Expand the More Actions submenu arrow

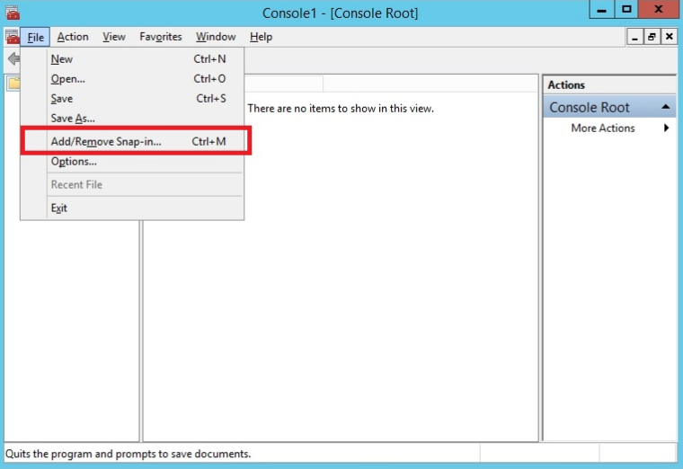coord(666,128)
